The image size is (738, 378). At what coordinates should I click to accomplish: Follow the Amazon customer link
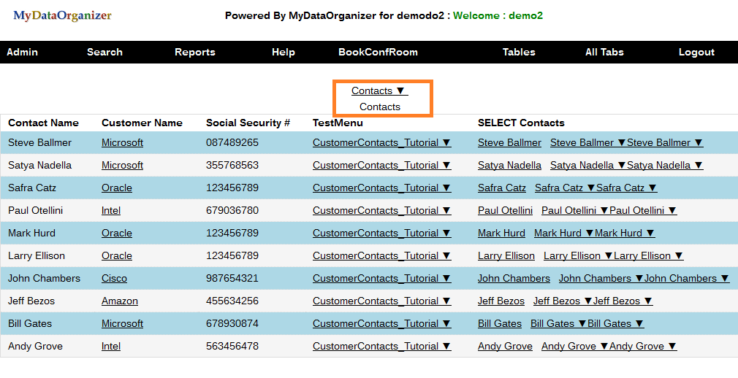point(120,301)
